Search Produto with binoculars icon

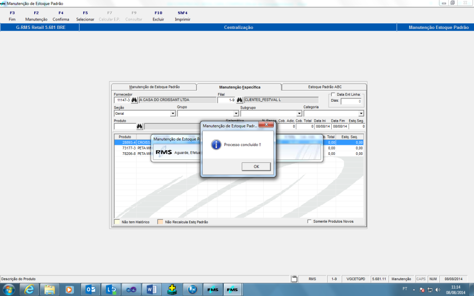click(140, 126)
